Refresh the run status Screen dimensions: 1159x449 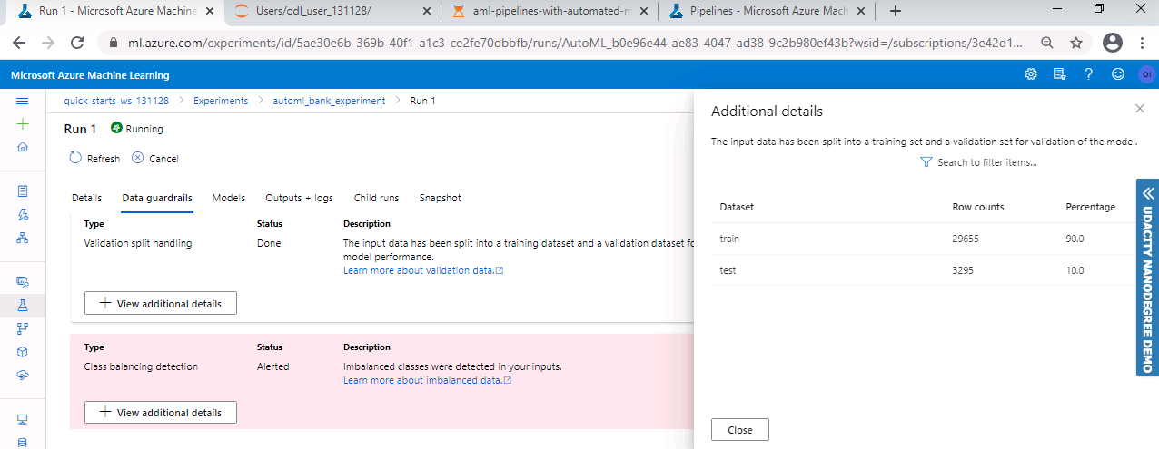(95, 159)
